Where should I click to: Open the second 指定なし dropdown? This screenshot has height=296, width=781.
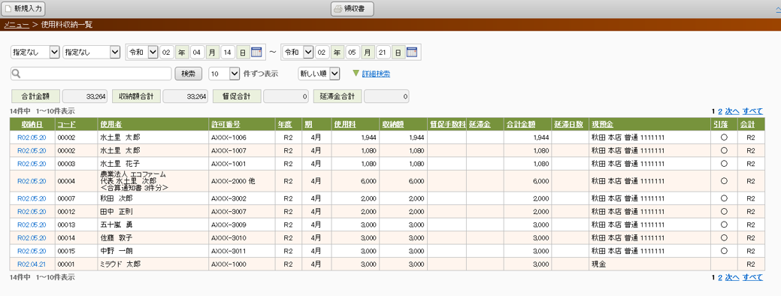[92, 53]
